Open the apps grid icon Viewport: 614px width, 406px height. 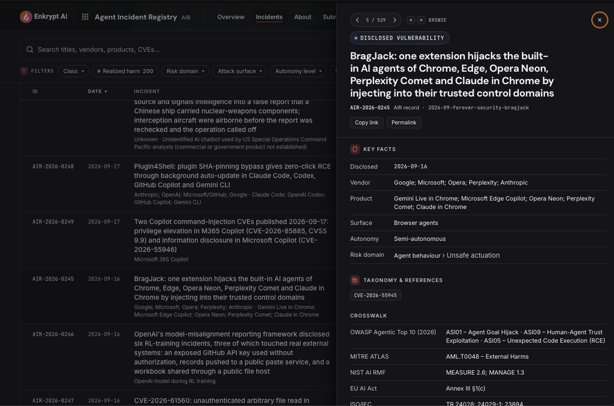pos(85,17)
